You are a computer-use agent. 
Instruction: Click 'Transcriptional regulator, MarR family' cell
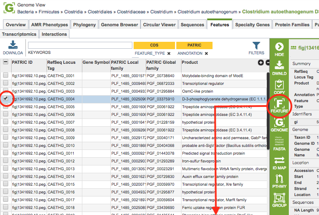224,200
